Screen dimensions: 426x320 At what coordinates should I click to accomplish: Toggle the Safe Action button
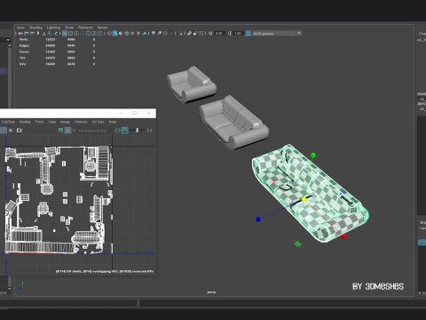[x=94, y=34]
